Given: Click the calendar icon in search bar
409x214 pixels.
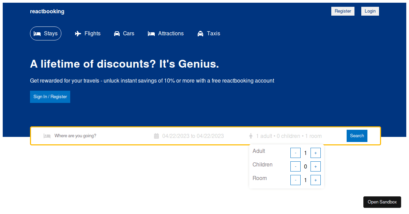Looking at the screenshot, I should click(x=156, y=136).
